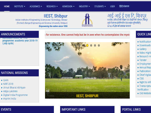Select the rightmost slide indicator dot
151x113 pixels.
point(99,45)
